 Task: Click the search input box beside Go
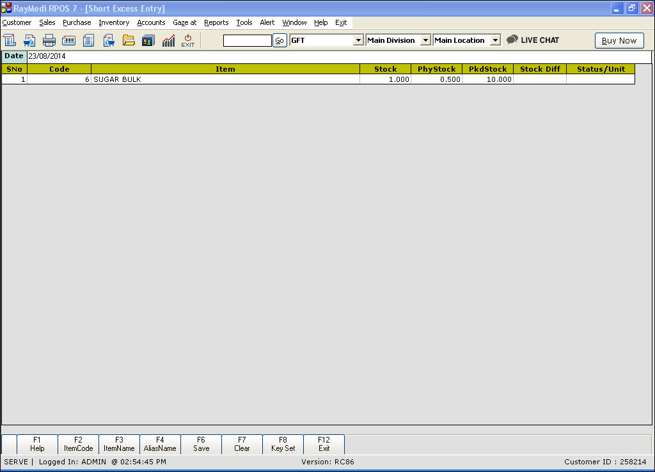coord(248,40)
